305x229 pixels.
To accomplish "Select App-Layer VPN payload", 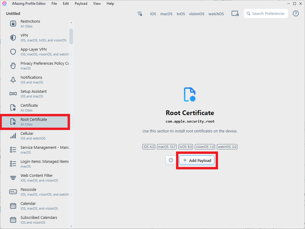I will click(35, 52).
